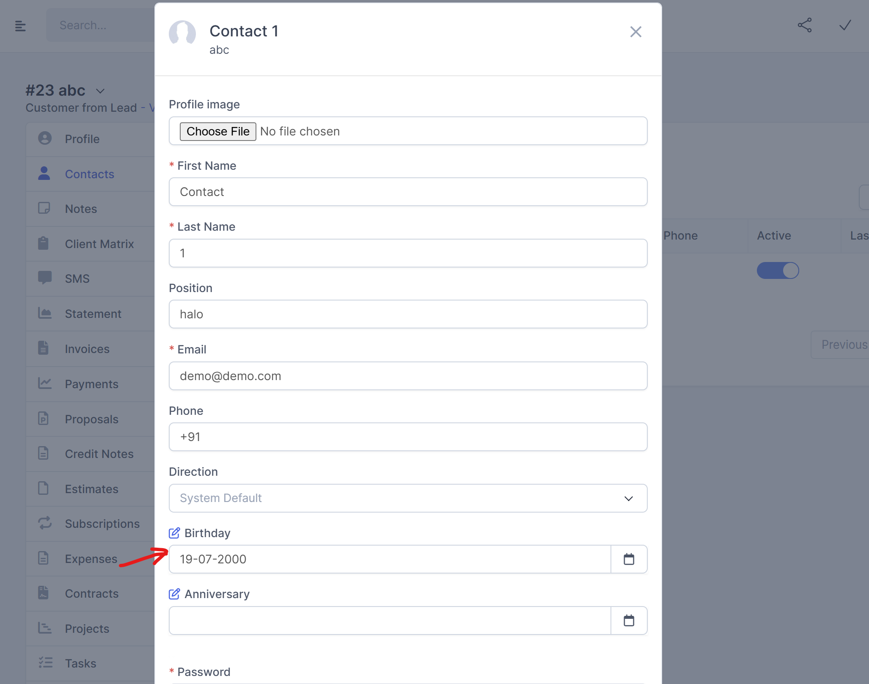This screenshot has height=684, width=869.
Task: Open the Direction dropdown
Action: pyautogui.click(x=408, y=498)
